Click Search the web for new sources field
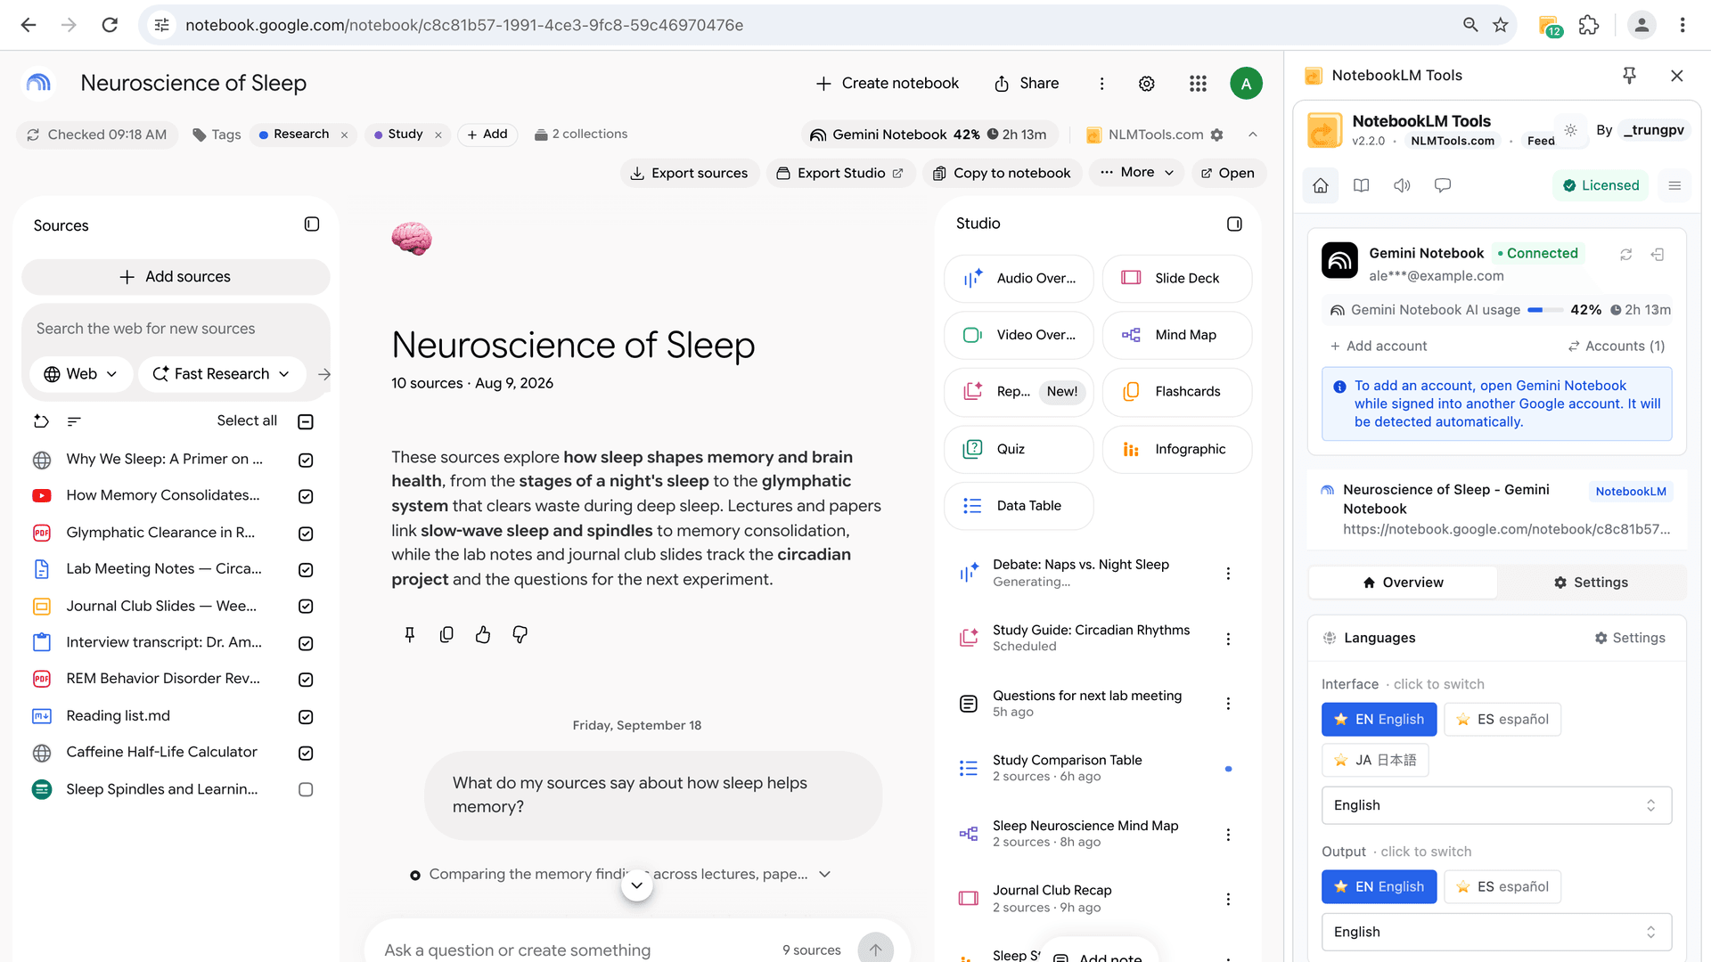The height and width of the screenshot is (962, 1711). click(x=176, y=329)
